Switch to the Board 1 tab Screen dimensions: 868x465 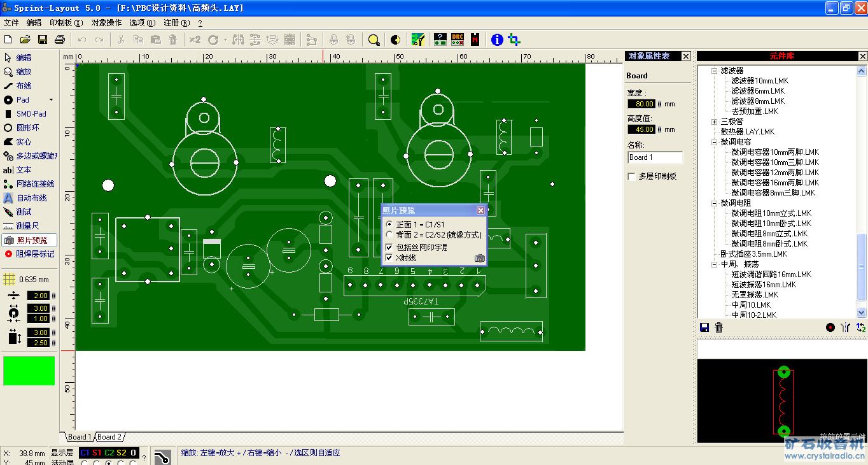click(x=80, y=437)
